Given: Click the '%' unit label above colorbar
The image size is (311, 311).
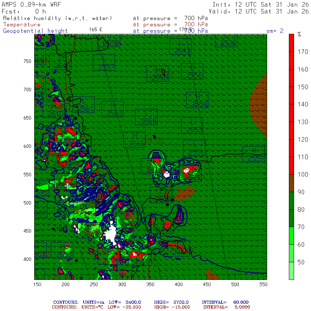Looking at the screenshot, I should [x=299, y=34].
